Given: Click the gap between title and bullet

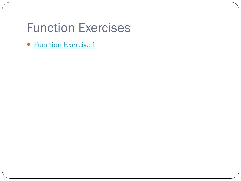Looking at the screenshot, I should (x=79, y=37).
